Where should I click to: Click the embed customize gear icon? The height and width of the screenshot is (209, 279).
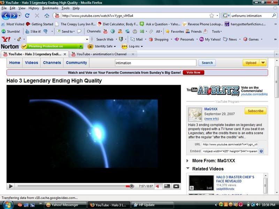[x=261, y=151]
